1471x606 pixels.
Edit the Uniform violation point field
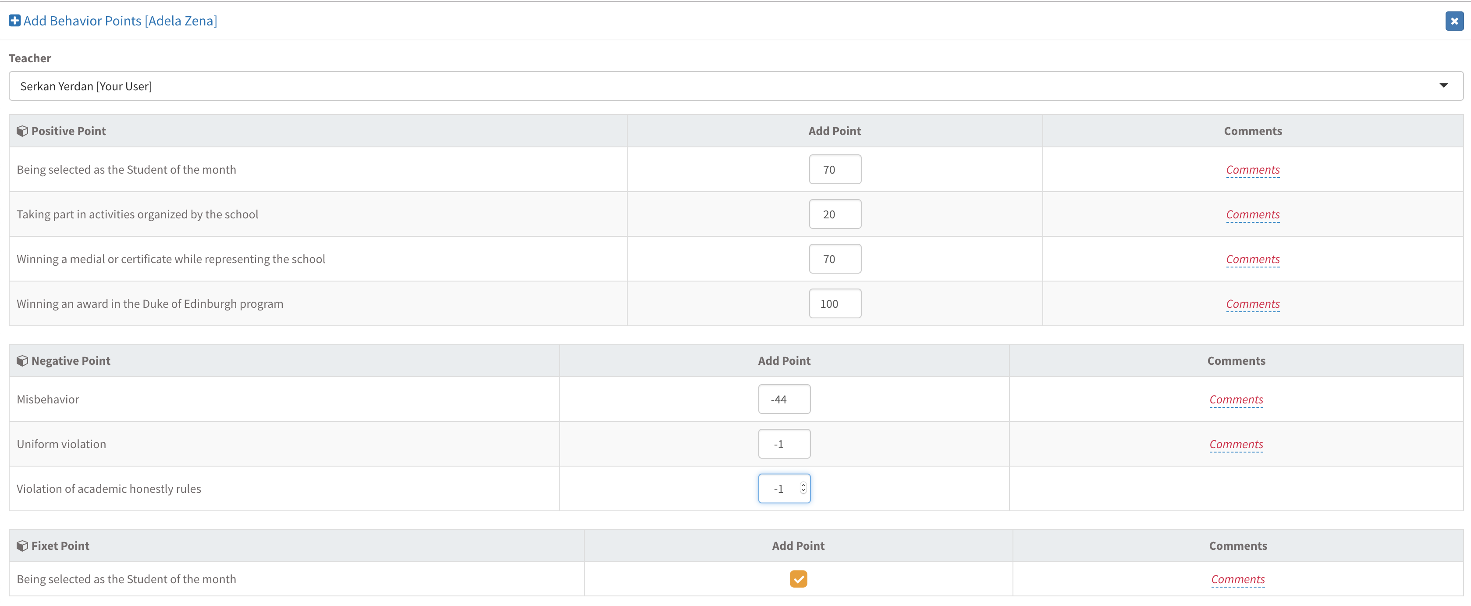[784, 444]
